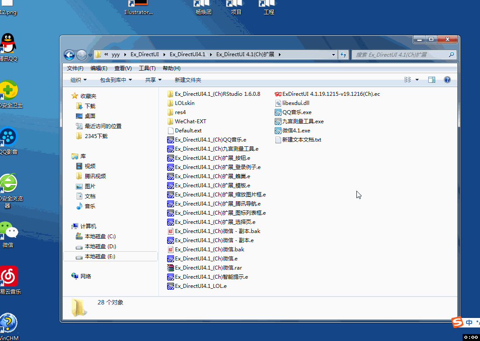480x341 pixels.
Task: Expand address bar history dropdown
Action: tap(333, 54)
